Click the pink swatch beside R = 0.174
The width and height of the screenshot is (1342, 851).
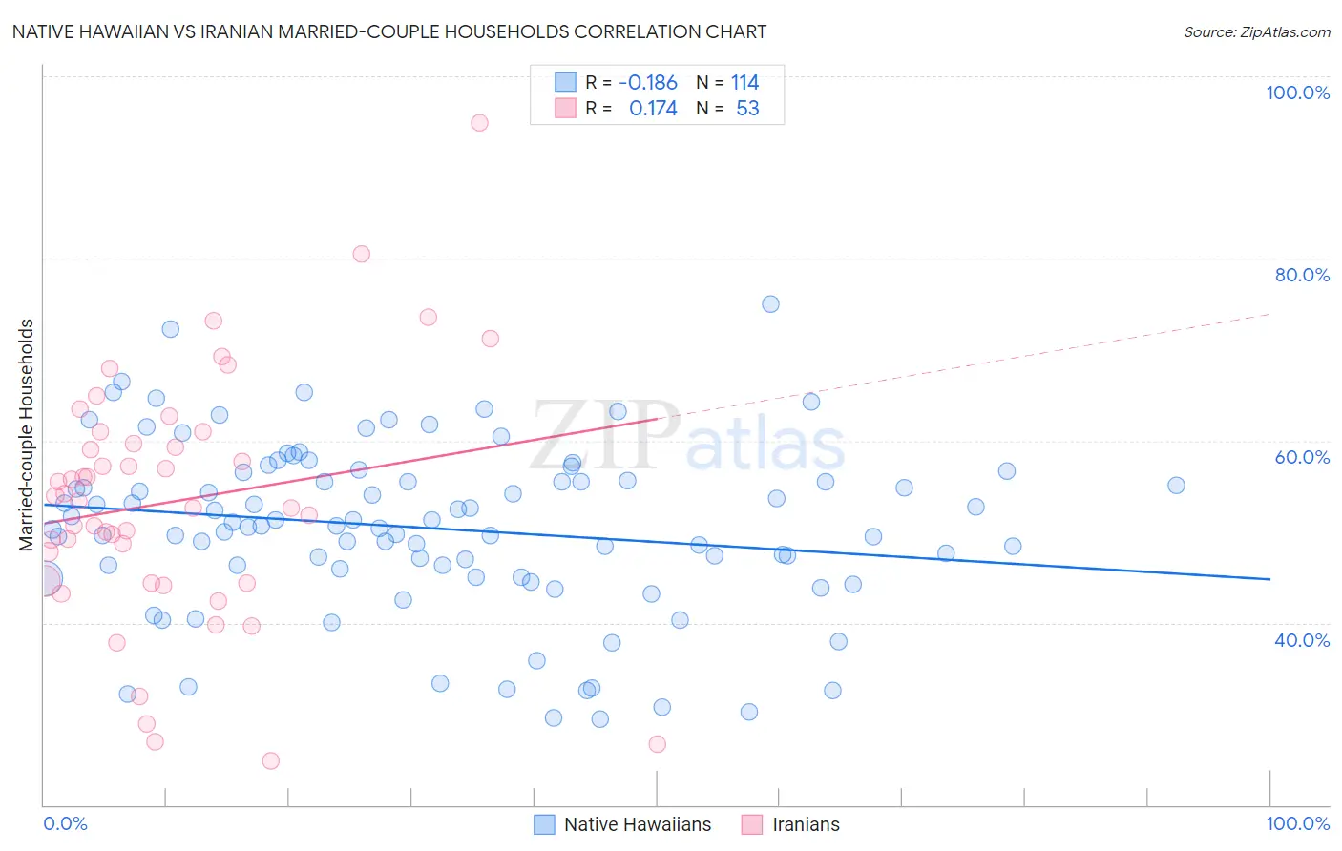pos(565,108)
